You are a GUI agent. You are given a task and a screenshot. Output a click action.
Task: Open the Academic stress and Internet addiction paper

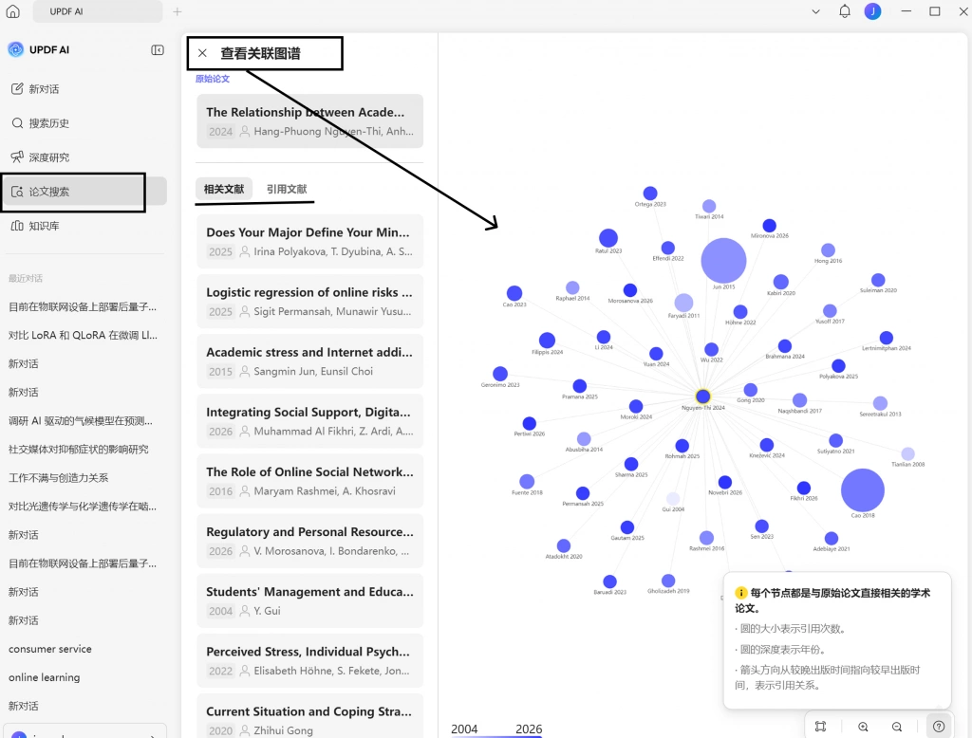click(x=310, y=361)
